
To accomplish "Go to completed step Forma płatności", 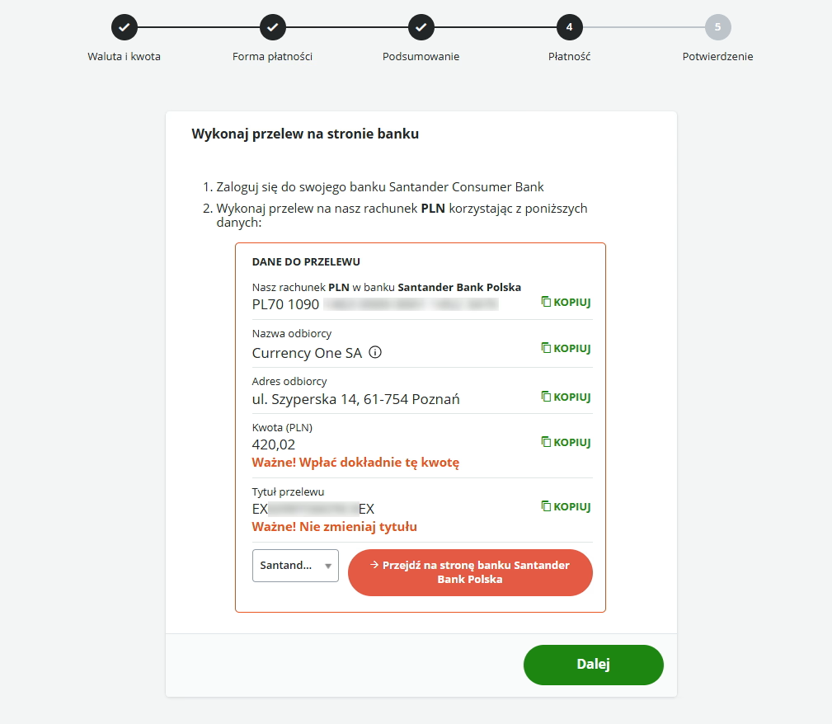I will coord(272,27).
